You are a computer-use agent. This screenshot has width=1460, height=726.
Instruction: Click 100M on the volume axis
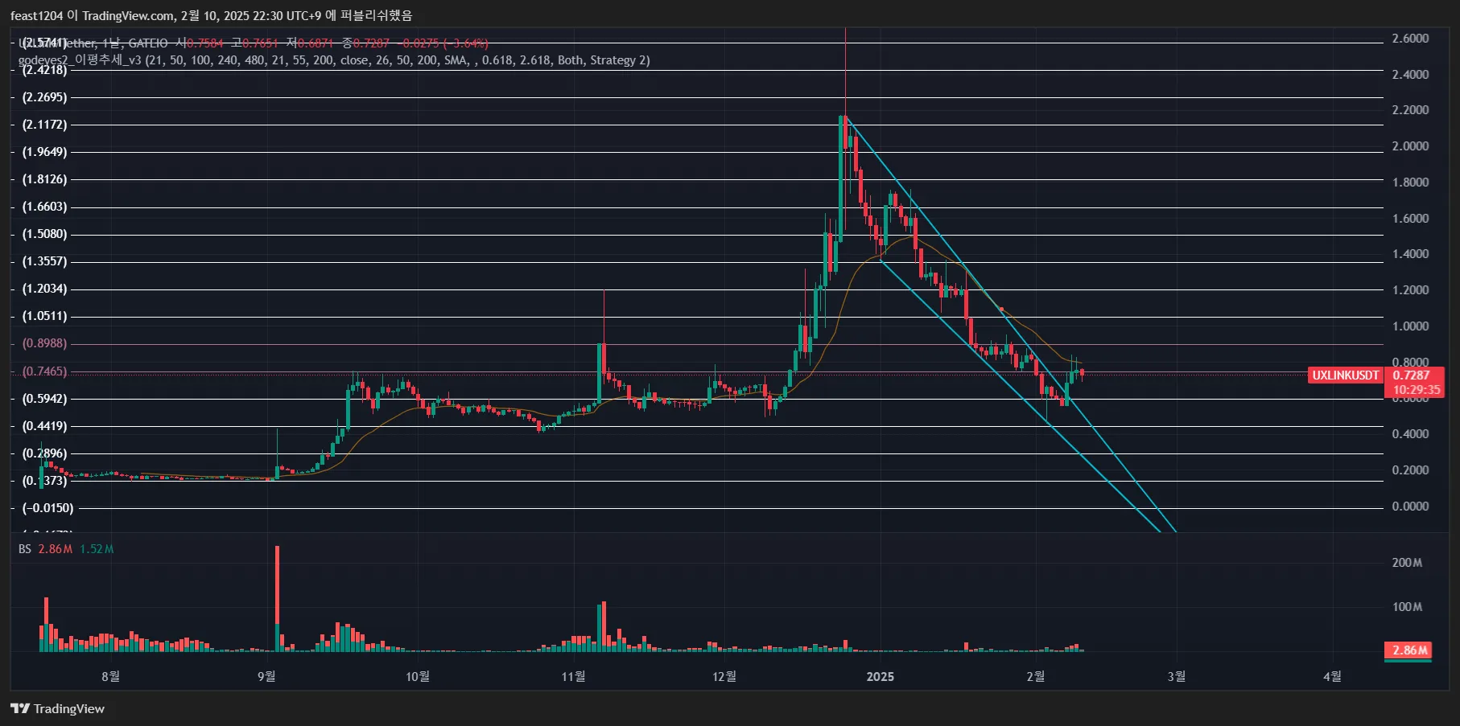pyautogui.click(x=1407, y=607)
